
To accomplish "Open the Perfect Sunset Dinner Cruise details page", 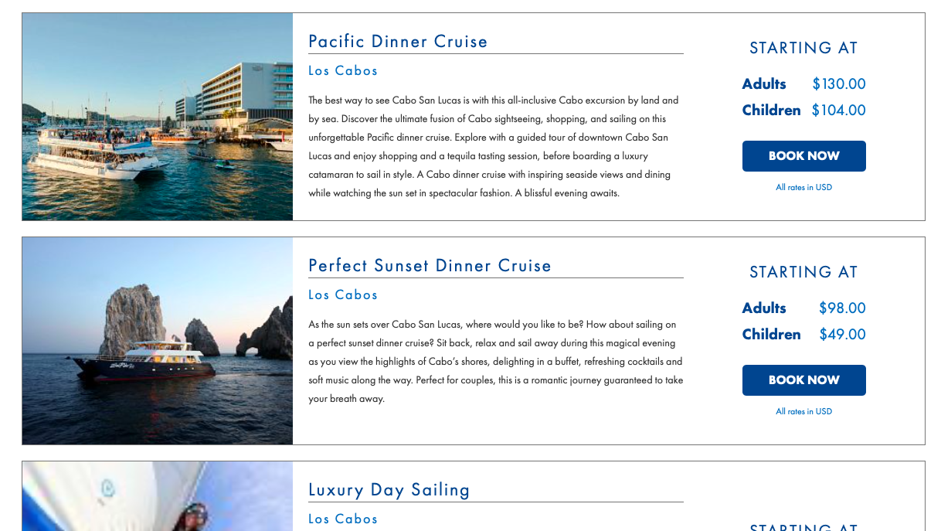I will point(430,265).
